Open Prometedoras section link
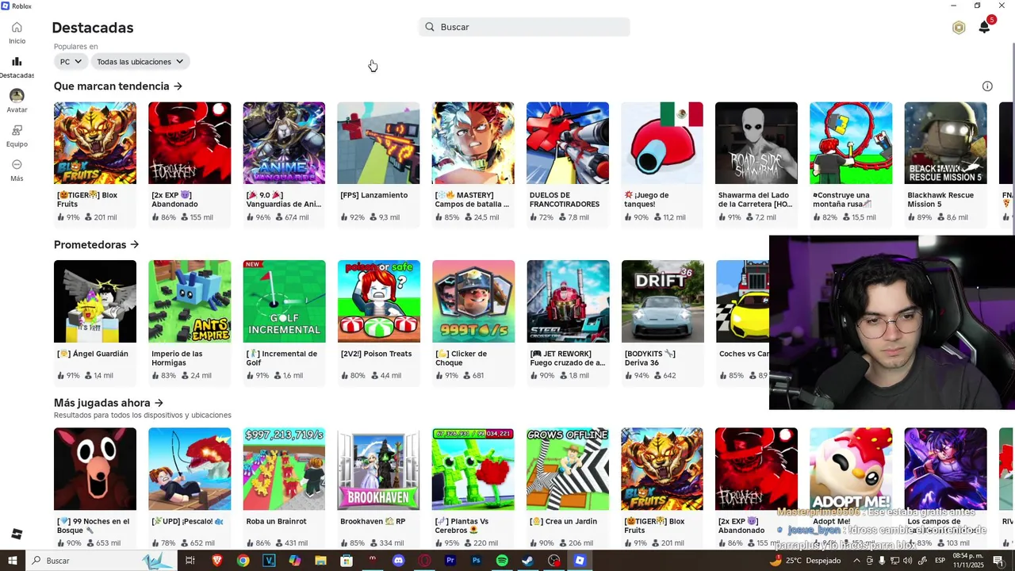Image resolution: width=1015 pixels, height=571 pixels. (x=97, y=244)
